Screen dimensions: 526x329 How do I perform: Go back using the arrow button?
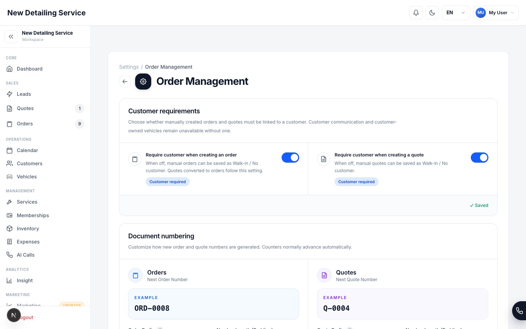[x=125, y=82]
